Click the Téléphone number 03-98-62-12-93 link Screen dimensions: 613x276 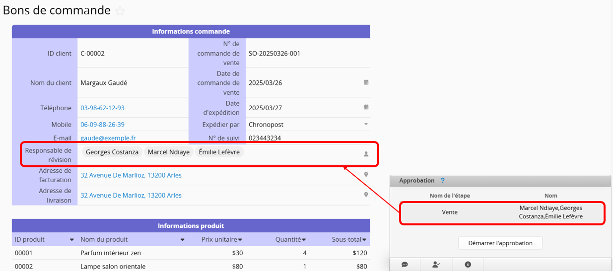102,108
